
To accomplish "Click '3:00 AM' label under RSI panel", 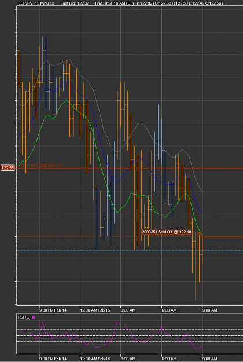I will pos(128,359).
